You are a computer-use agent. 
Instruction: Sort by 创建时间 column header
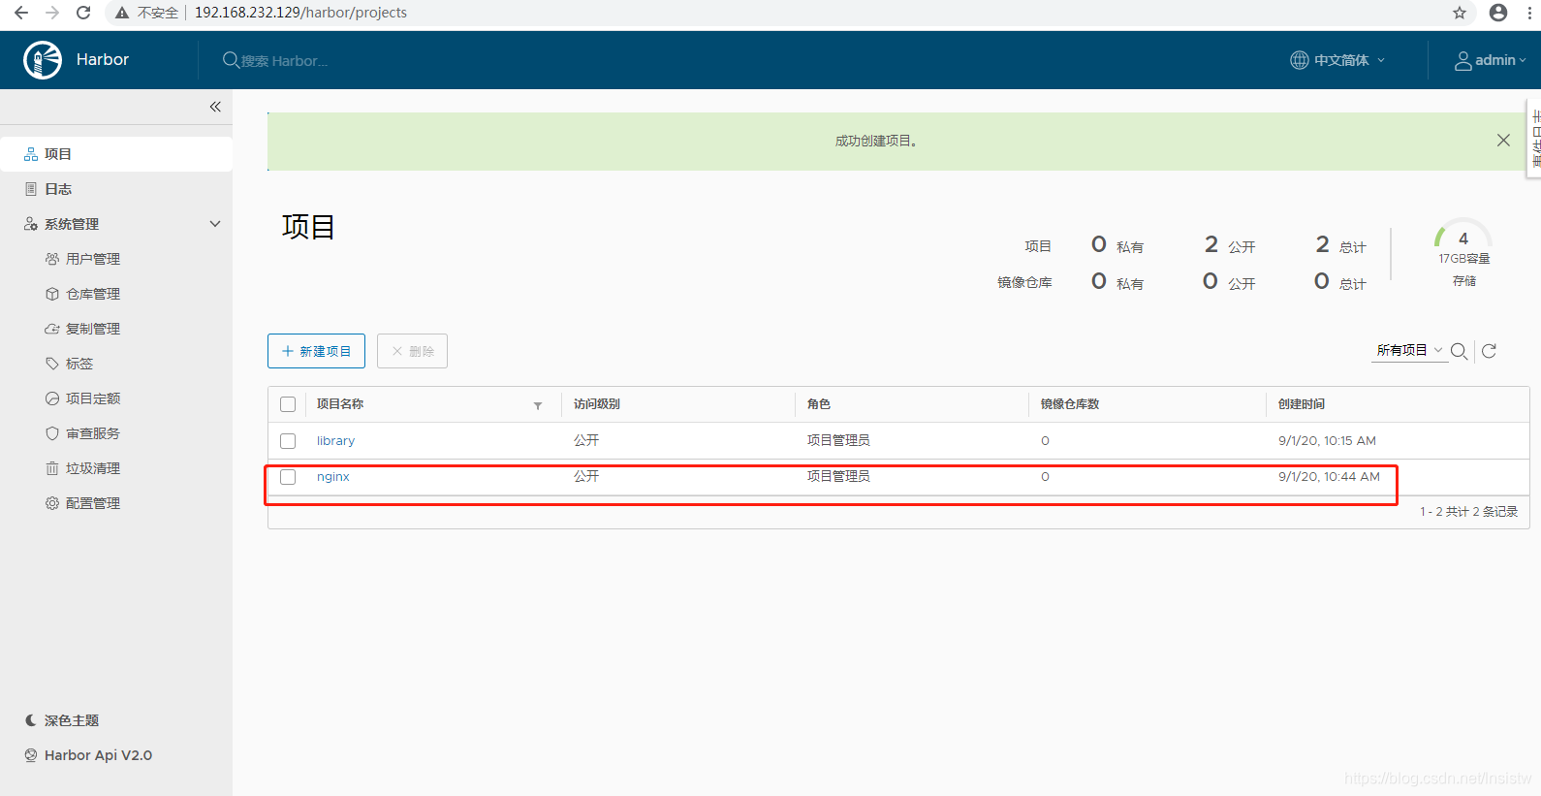[x=1302, y=404]
